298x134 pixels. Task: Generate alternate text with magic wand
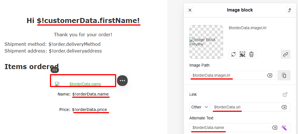(x=284, y=128)
